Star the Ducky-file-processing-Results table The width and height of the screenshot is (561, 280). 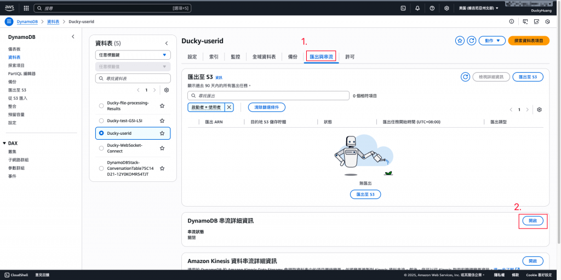[162, 106]
